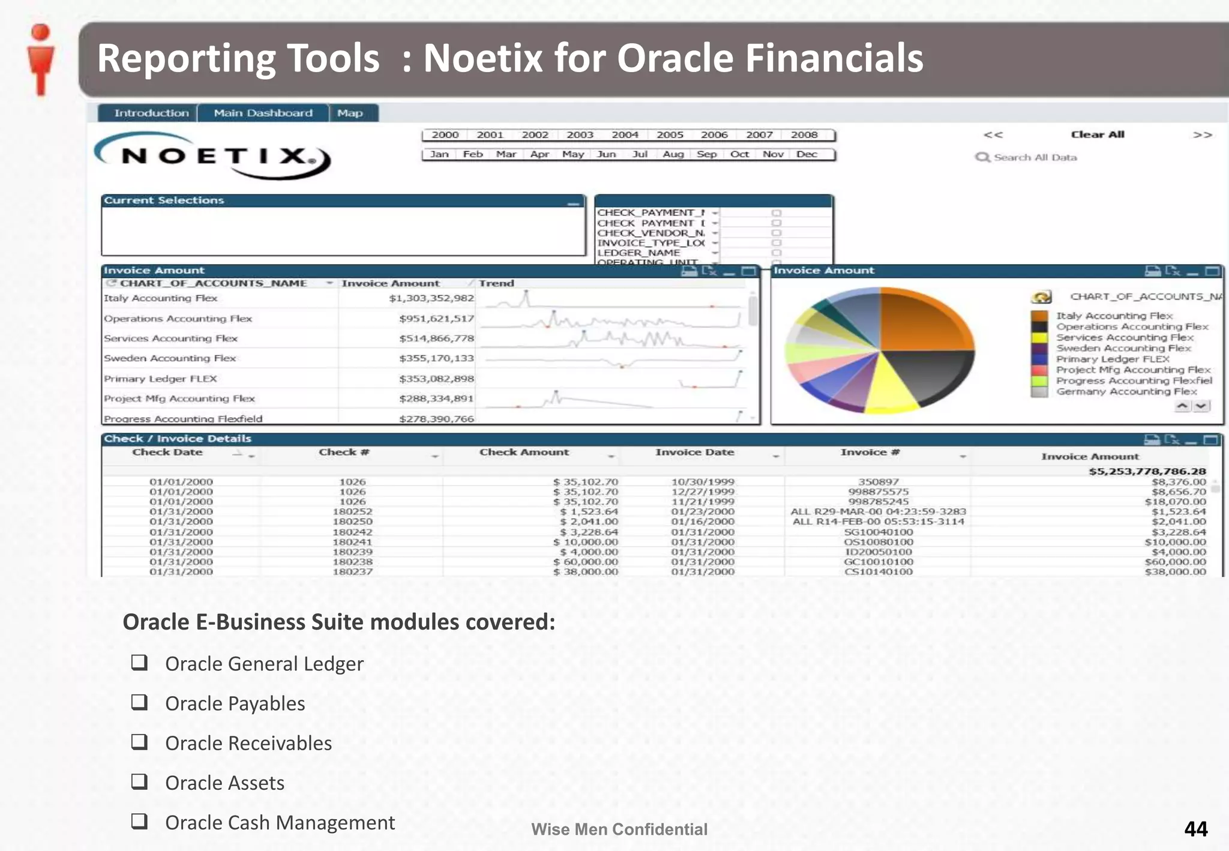Click Italy Accounting Flex orange legend swatch

(x=1039, y=316)
